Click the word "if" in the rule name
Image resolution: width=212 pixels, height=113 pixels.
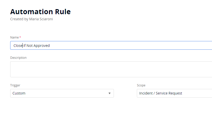(25, 46)
